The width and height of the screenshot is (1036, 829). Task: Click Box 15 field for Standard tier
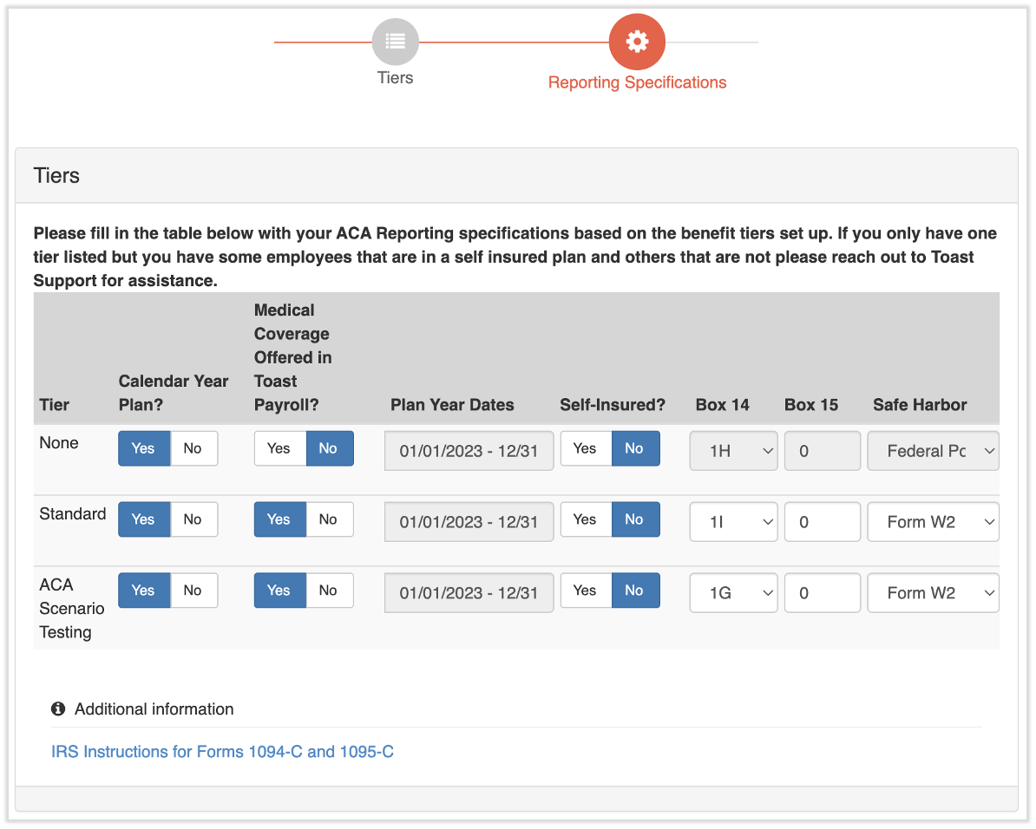pos(822,522)
